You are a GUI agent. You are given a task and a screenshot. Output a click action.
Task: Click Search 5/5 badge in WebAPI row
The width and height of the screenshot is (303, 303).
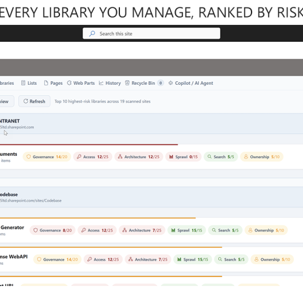[x=231, y=259]
